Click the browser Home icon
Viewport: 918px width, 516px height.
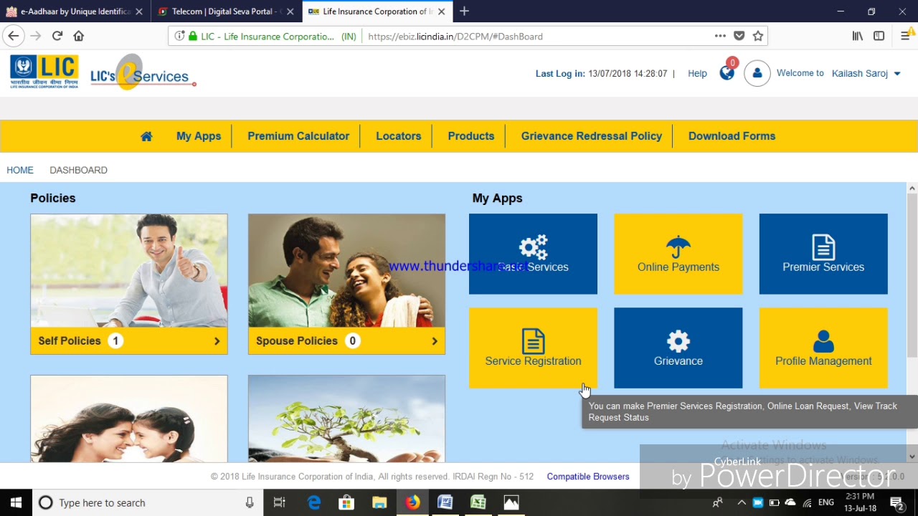pos(79,36)
